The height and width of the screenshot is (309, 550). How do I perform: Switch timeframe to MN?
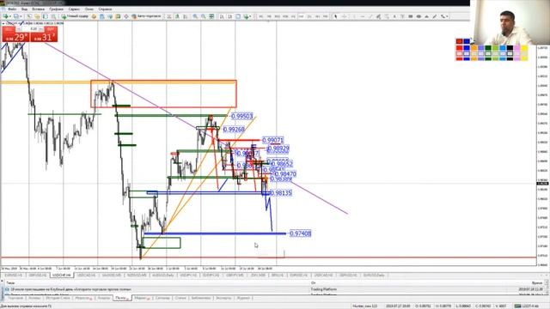(x=326, y=16)
